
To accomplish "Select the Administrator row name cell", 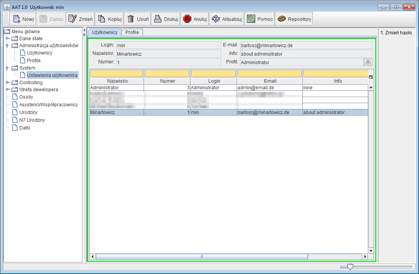I will (x=117, y=87).
